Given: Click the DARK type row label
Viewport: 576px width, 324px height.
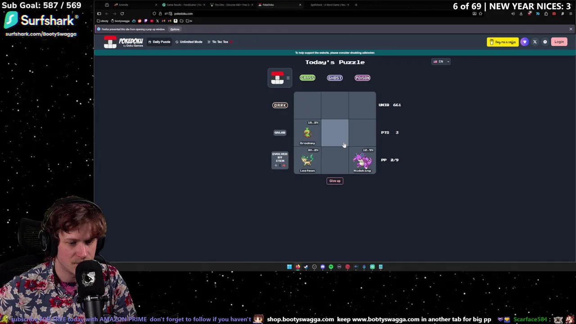Looking at the screenshot, I should [x=280, y=105].
